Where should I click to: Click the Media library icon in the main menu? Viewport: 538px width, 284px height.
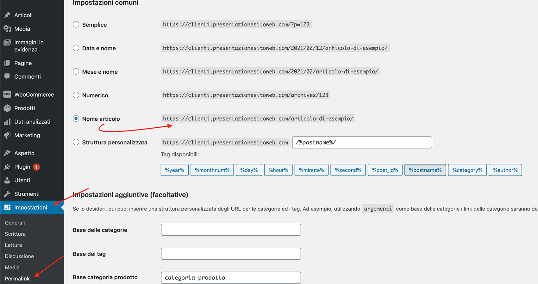[x=7, y=29]
